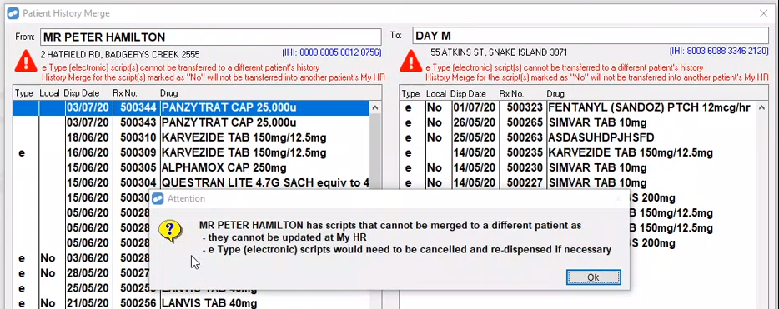The width and height of the screenshot is (779, 309).
Task: Select Rx 500343 PANZYTRAT CAP row
Action: coord(191,122)
